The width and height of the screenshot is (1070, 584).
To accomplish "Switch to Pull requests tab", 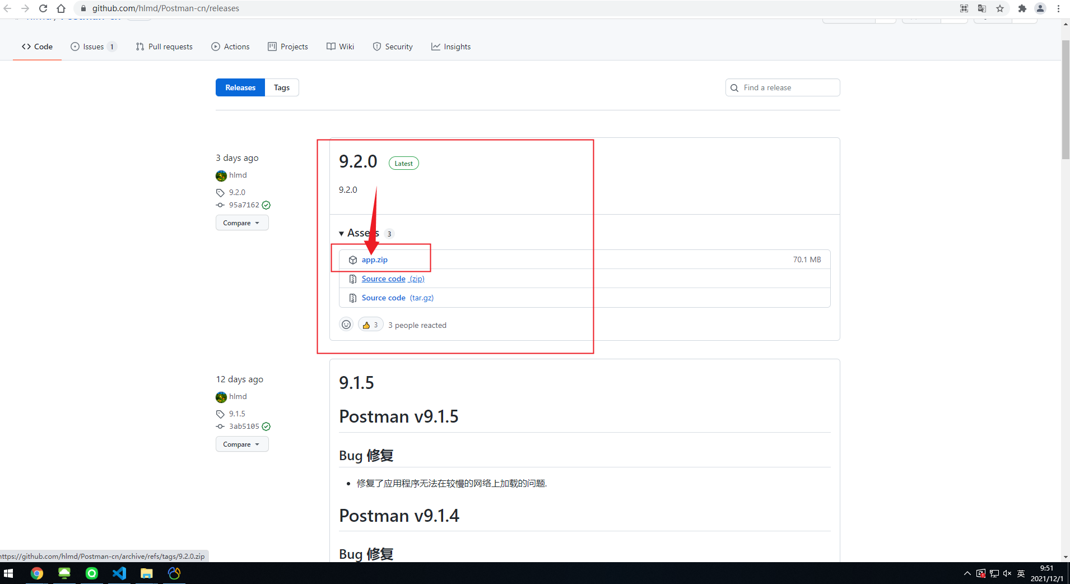I will click(164, 47).
